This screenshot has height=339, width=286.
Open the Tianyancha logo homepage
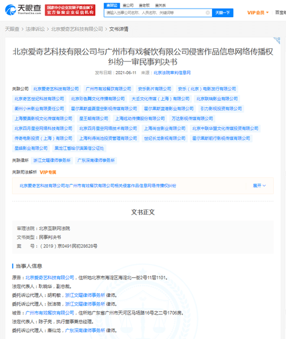[23, 10]
